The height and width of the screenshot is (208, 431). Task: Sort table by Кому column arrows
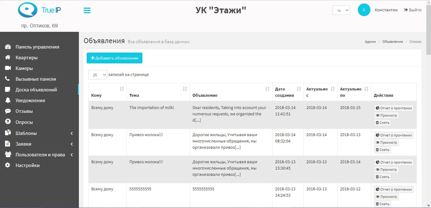(122, 89)
